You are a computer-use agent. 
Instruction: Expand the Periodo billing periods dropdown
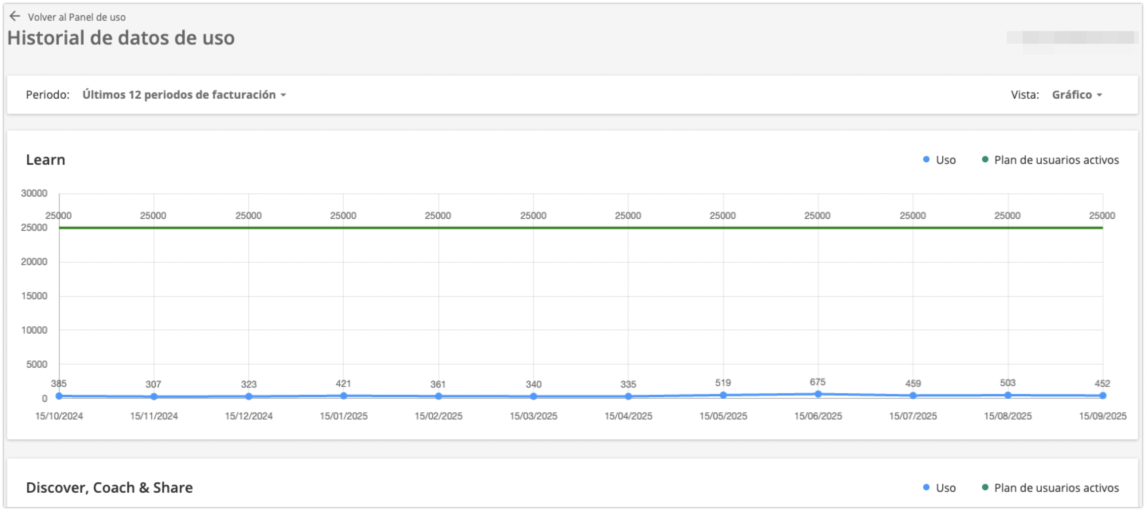183,95
